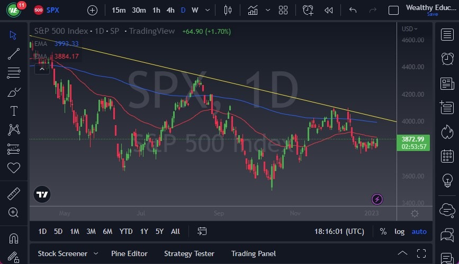Select the 4h timeframe
This screenshot has height=264, width=459.
tap(170, 10)
